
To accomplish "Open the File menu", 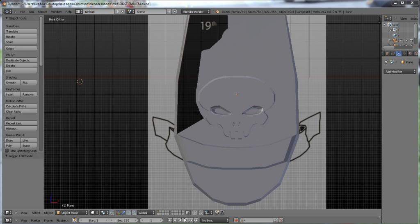I will pyautogui.click(x=23, y=12).
